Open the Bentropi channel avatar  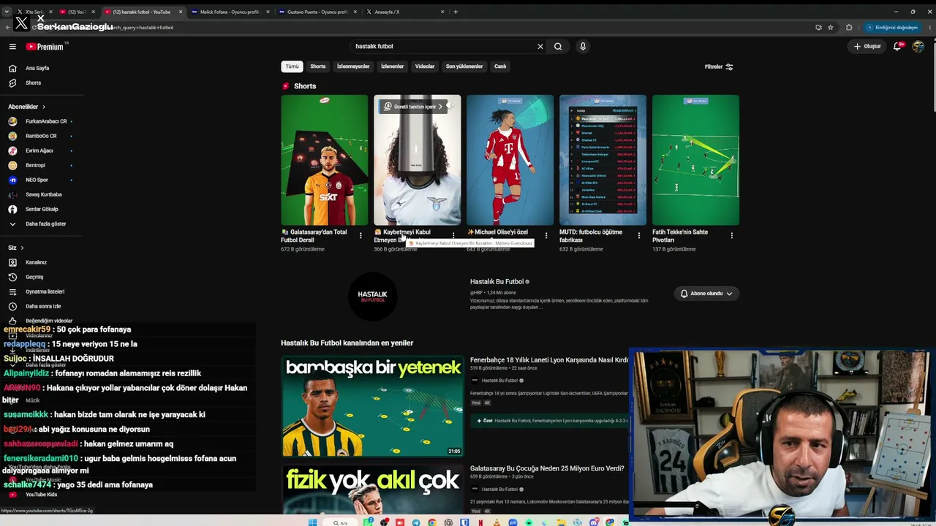[x=12, y=165]
